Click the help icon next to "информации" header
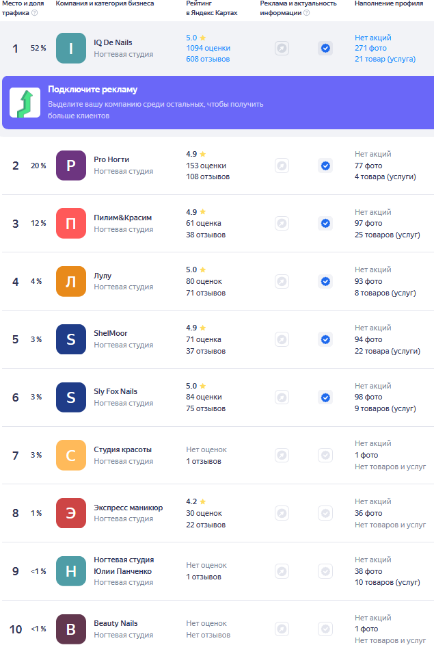The image size is (434, 656). 306,12
